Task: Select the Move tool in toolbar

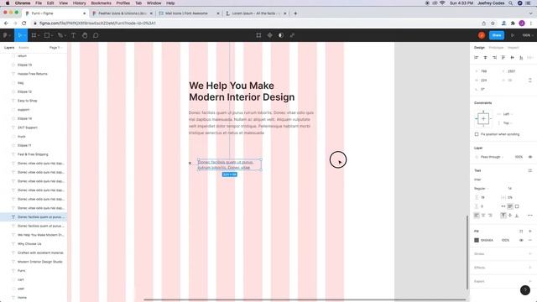Action: 20,35
